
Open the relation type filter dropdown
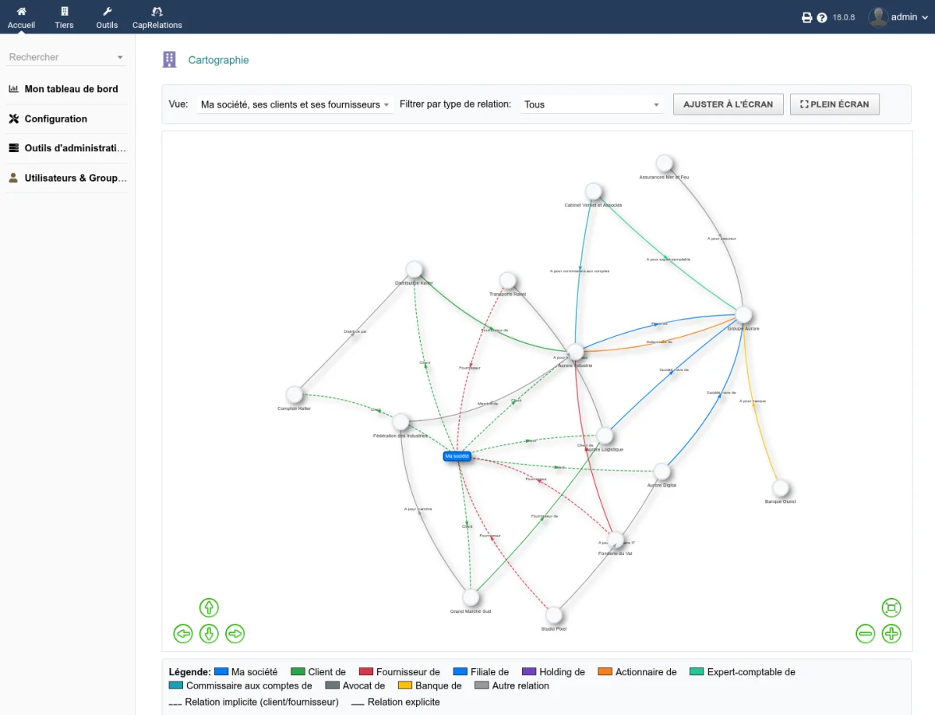592,104
